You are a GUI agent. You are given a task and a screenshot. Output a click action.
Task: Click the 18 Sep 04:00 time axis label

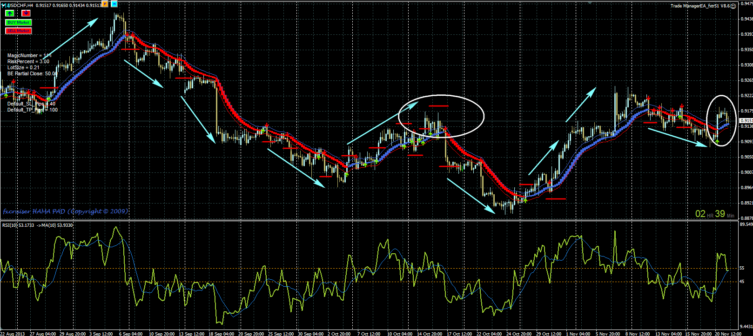pos(222,334)
